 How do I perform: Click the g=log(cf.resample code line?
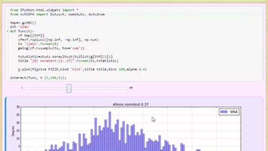51,48
